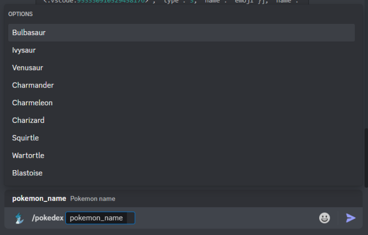Select Bulbasaur from options

point(182,33)
